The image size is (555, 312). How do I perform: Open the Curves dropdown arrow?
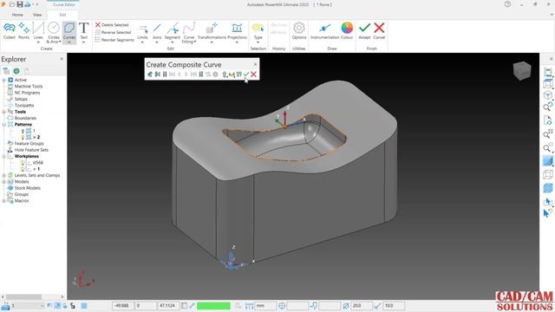point(69,42)
